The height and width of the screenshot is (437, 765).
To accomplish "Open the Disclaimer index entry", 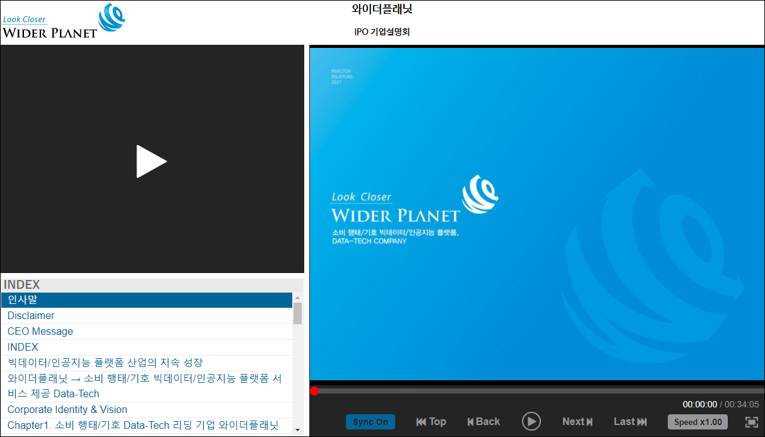I will coord(146,316).
